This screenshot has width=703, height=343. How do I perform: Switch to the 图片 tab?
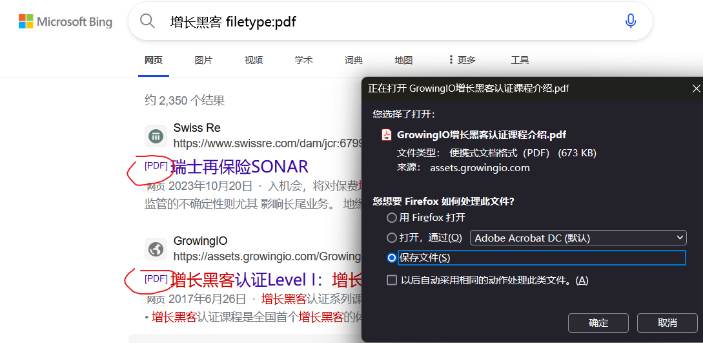pyautogui.click(x=203, y=60)
